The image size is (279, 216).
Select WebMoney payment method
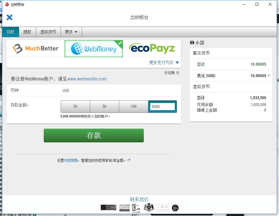point(94,49)
